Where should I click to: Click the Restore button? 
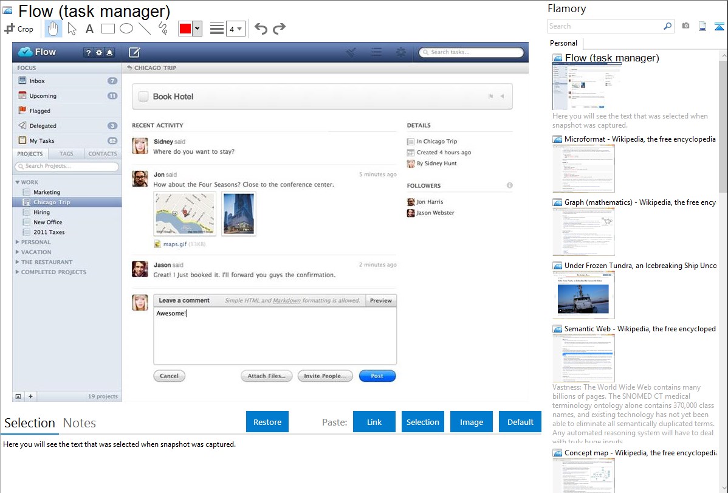[x=267, y=422]
